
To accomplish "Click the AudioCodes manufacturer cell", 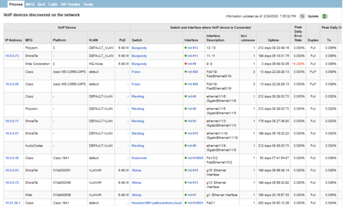I will pos(34,146).
